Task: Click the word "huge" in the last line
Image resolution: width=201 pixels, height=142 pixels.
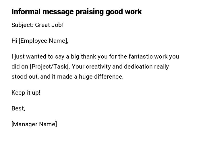Action: (86, 77)
